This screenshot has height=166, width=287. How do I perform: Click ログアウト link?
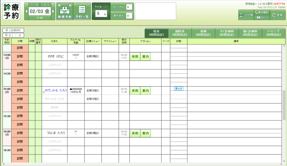pyautogui.click(x=279, y=4)
